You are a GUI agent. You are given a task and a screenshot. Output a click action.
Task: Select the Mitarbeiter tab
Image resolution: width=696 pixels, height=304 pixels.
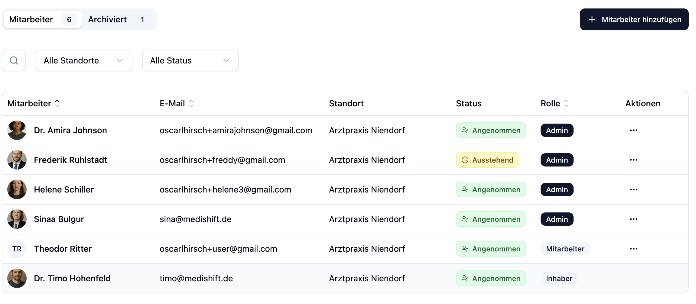43,19
